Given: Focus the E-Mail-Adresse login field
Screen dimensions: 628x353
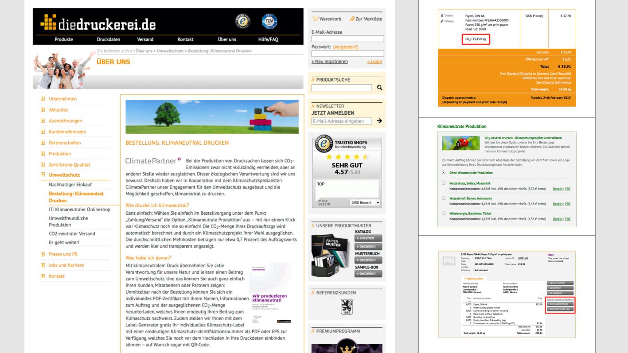Looking at the screenshot, I should [x=347, y=39].
